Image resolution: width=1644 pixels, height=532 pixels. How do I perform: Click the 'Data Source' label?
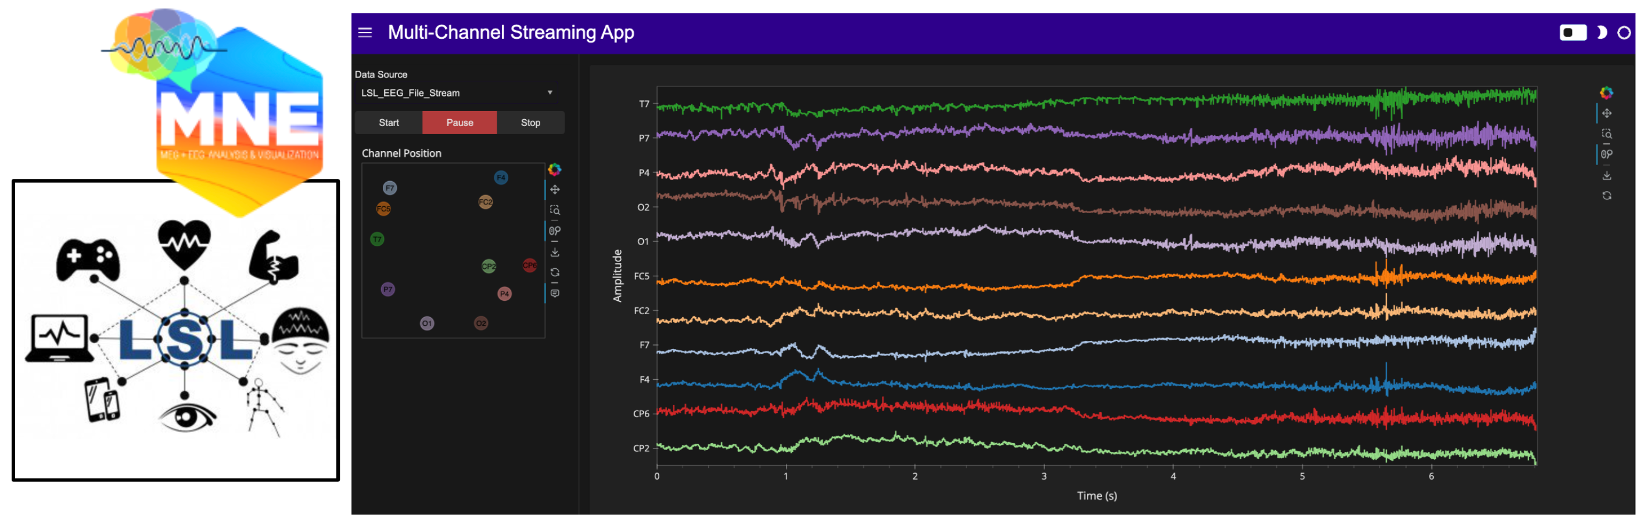381,75
